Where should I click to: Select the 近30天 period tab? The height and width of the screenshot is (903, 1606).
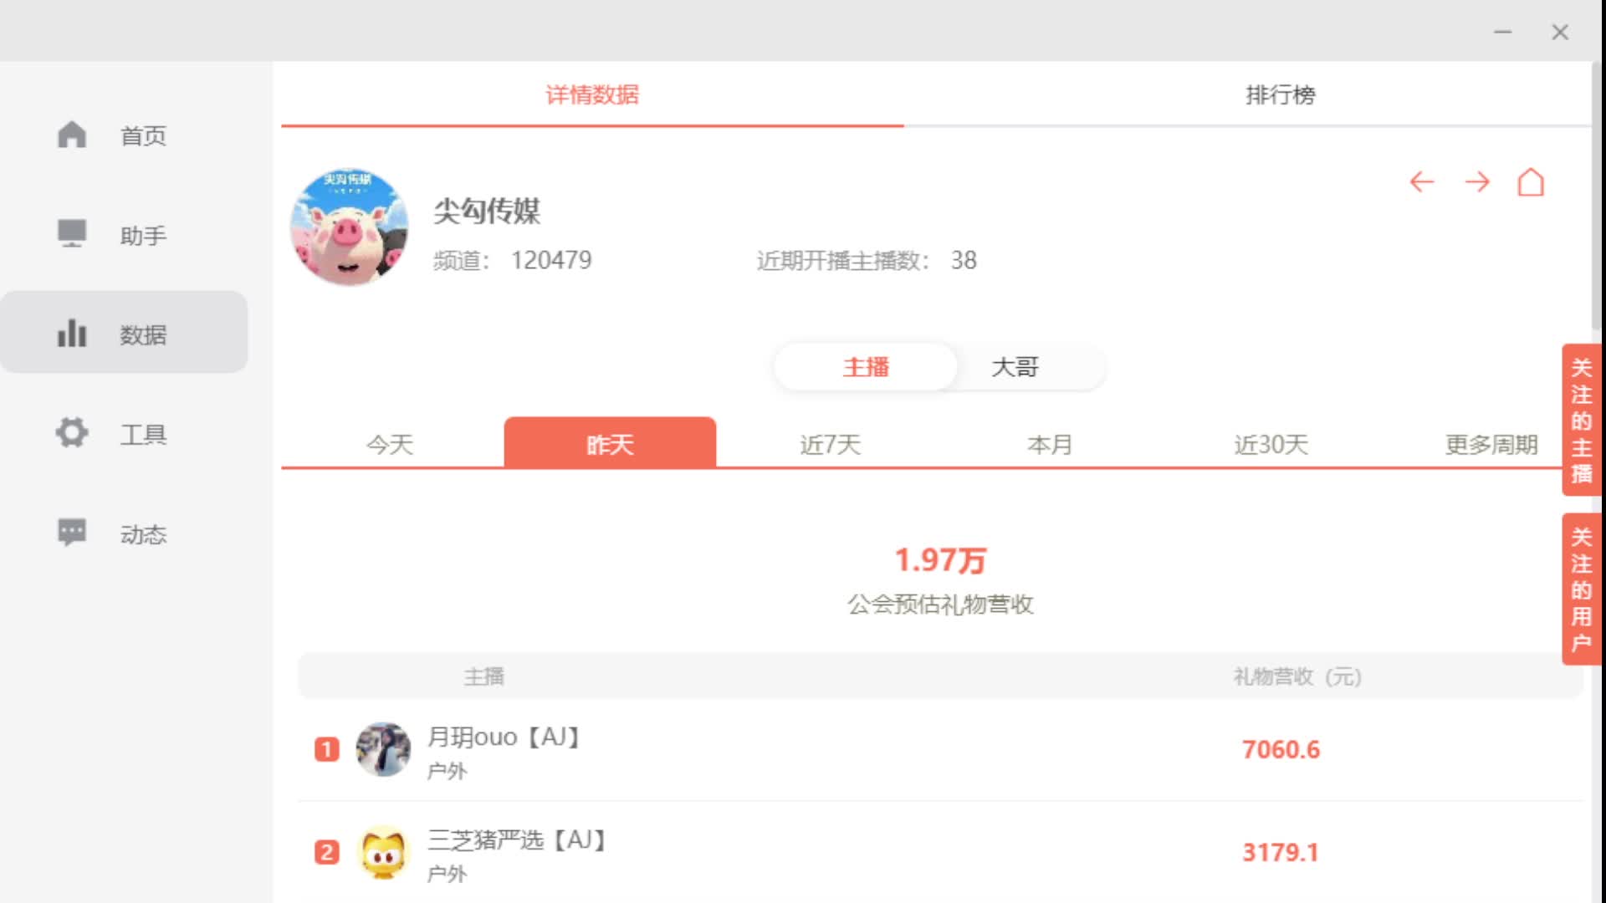coord(1271,444)
